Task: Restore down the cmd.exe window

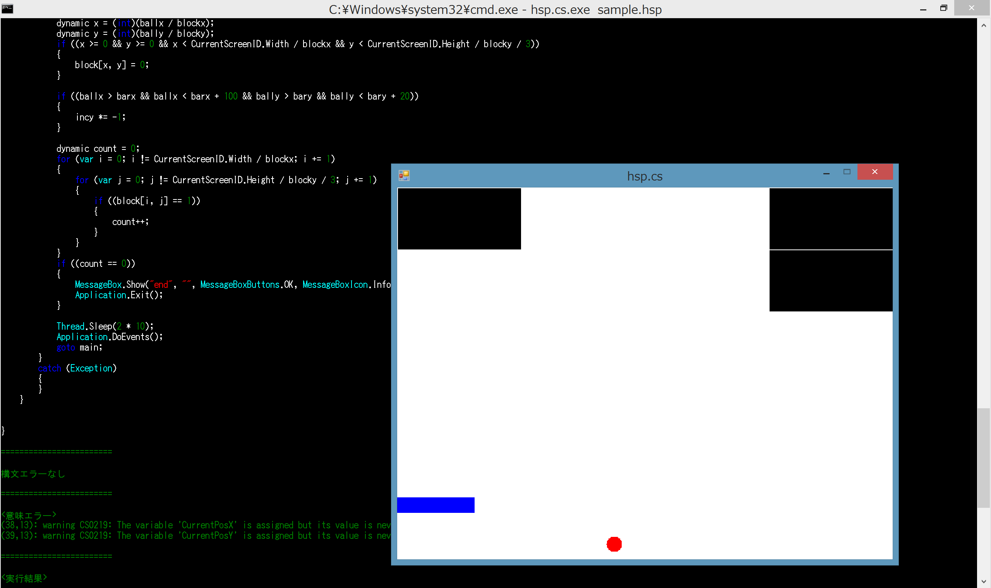Action: (943, 8)
